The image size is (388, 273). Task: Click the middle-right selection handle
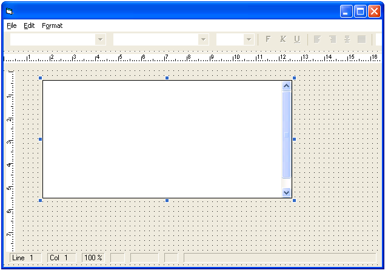click(x=294, y=139)
